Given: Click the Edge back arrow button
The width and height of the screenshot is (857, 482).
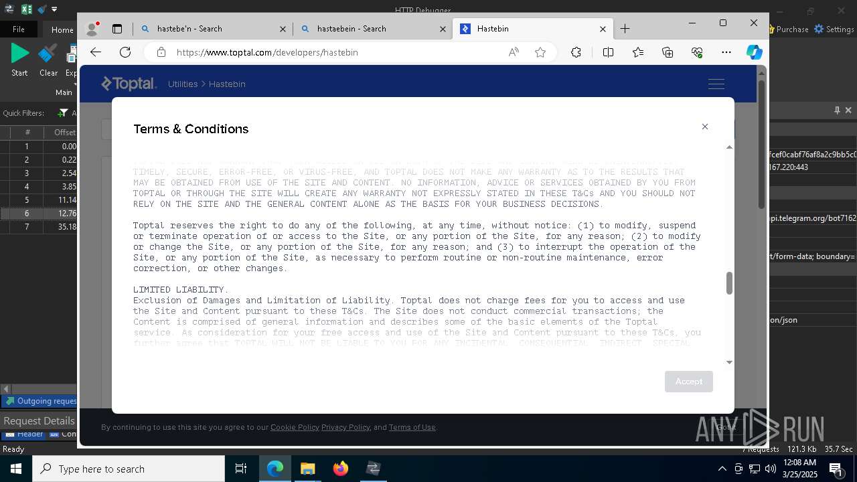Looking at the screenshot, I should [x=96, y=52].
